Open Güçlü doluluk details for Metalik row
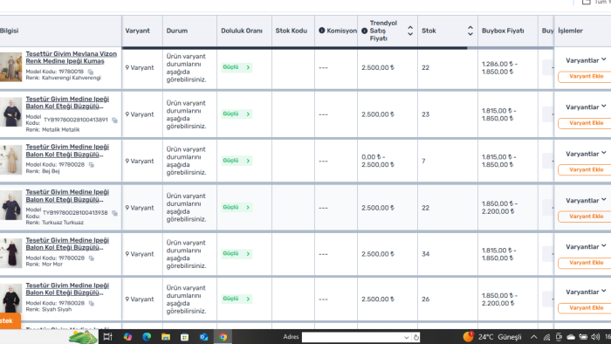611x344 pixels. [237, 114]
